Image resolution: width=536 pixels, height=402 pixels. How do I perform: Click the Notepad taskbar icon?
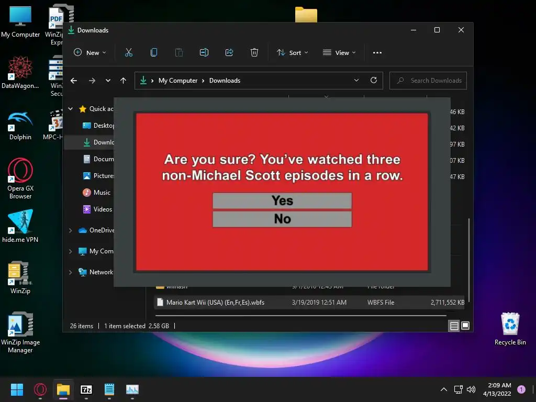point(109,389)
